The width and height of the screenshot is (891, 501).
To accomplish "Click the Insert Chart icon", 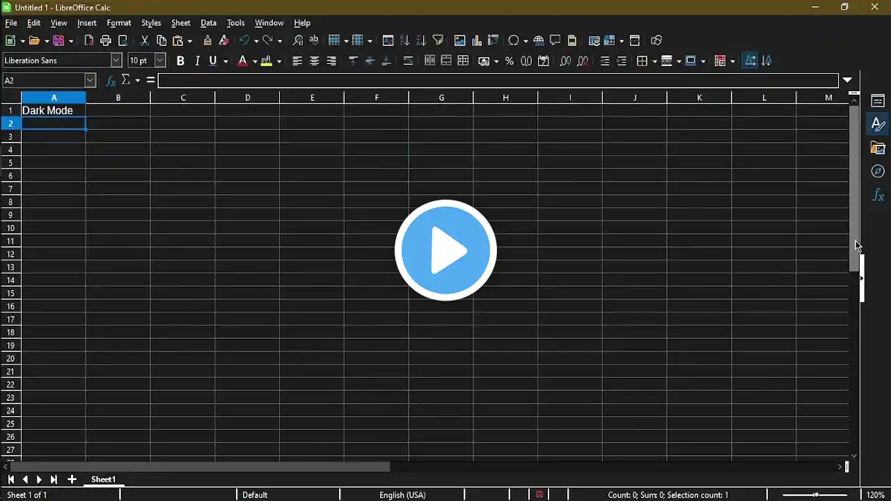I will coord(477,40).
